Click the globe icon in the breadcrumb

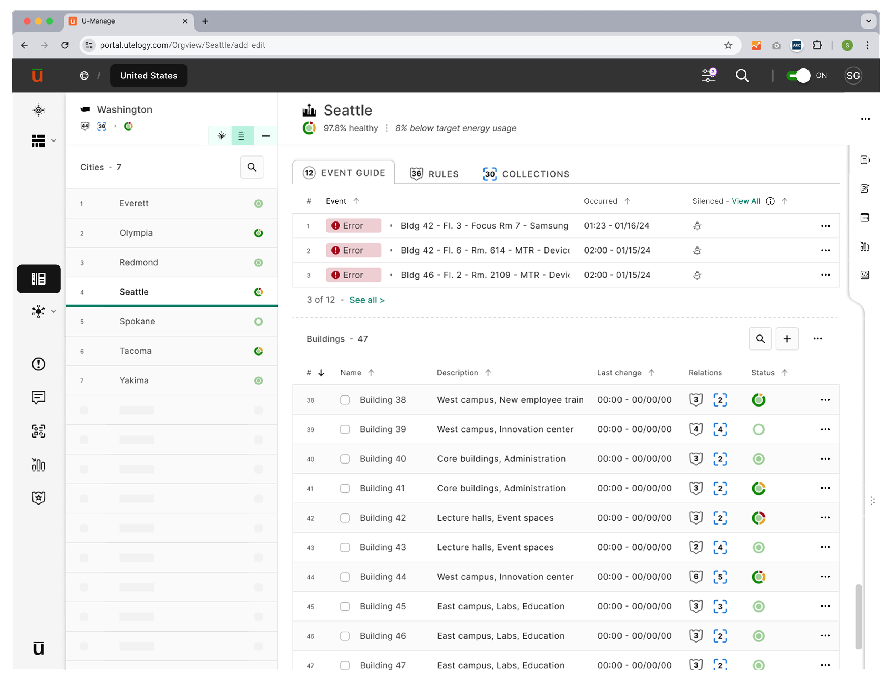tap(84, 76)
